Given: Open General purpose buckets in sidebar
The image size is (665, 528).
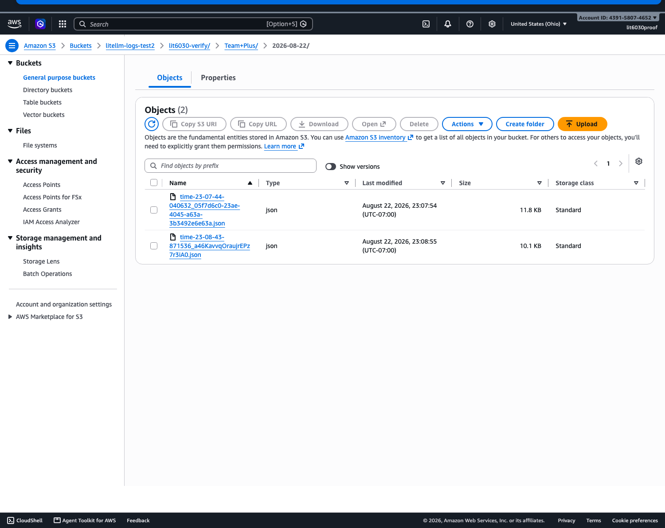Looking at the screenshot, I should (59, 78).
